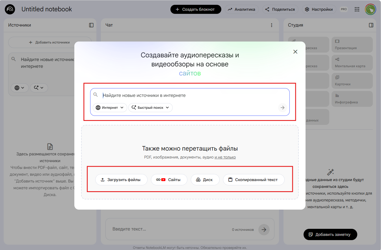Click Добавить источники in the side panel

(x=50, y=42)
